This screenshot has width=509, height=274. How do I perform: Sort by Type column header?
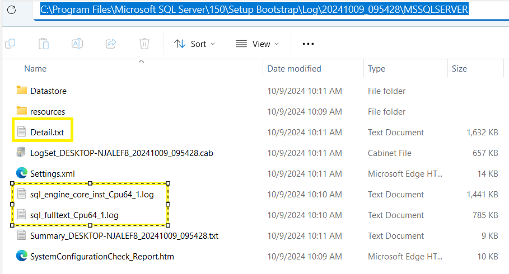(x=376, y=69)
